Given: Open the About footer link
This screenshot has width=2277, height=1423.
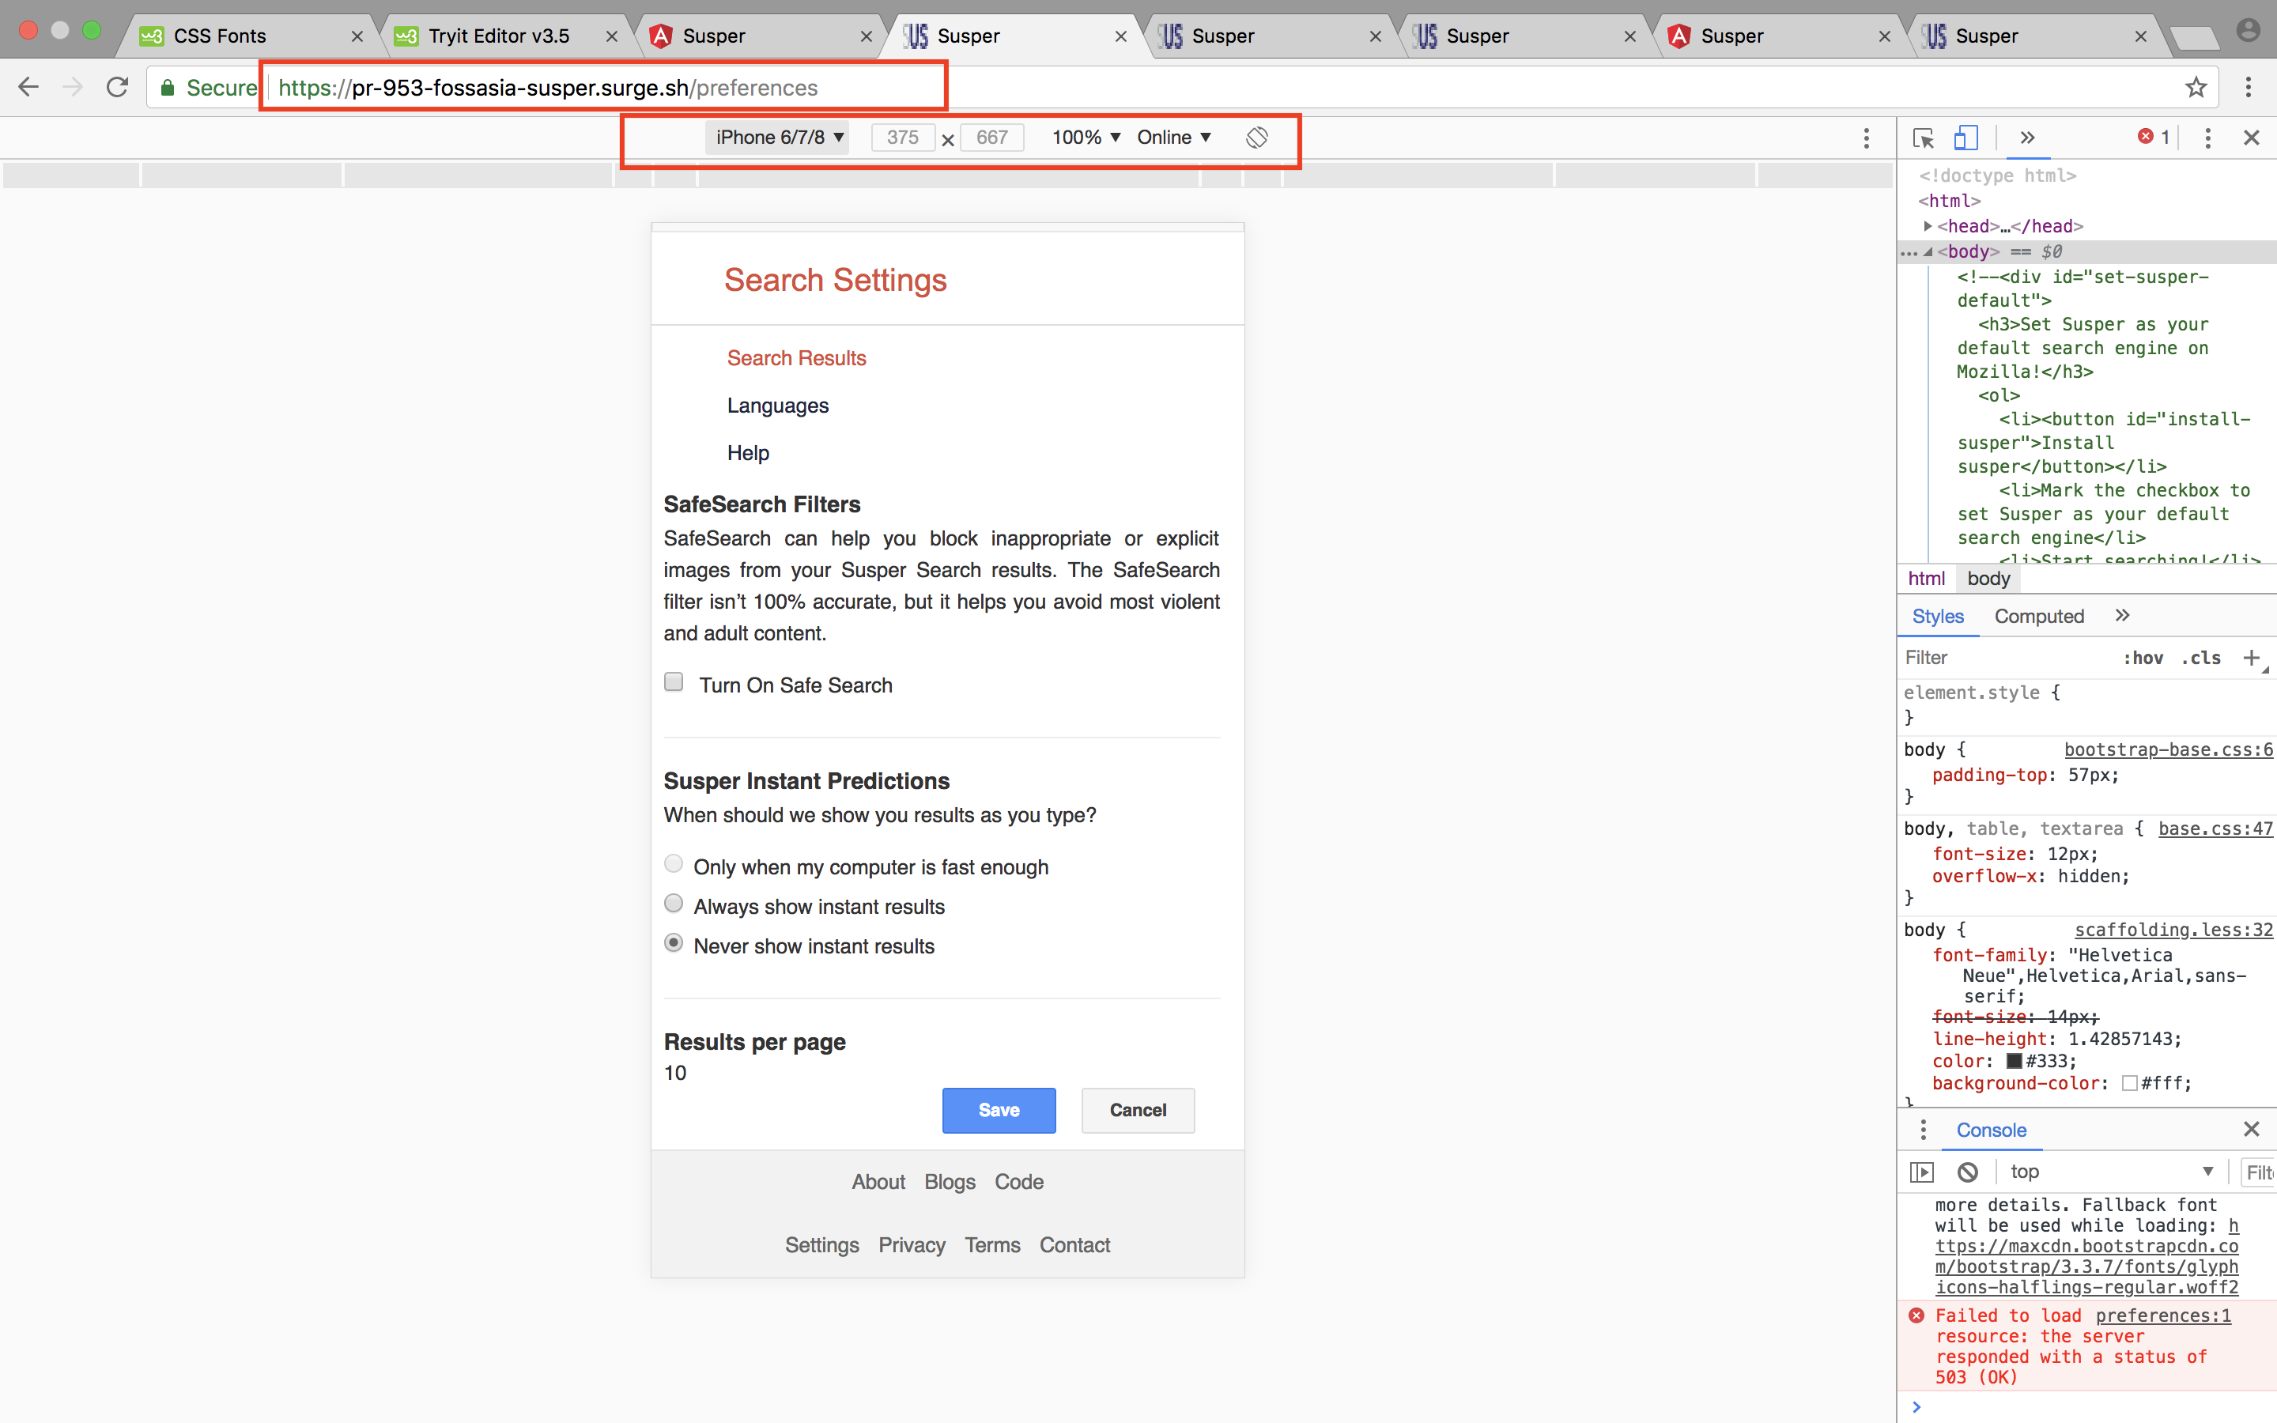Looking at the screenshot, I should (x=878, y=1182).
